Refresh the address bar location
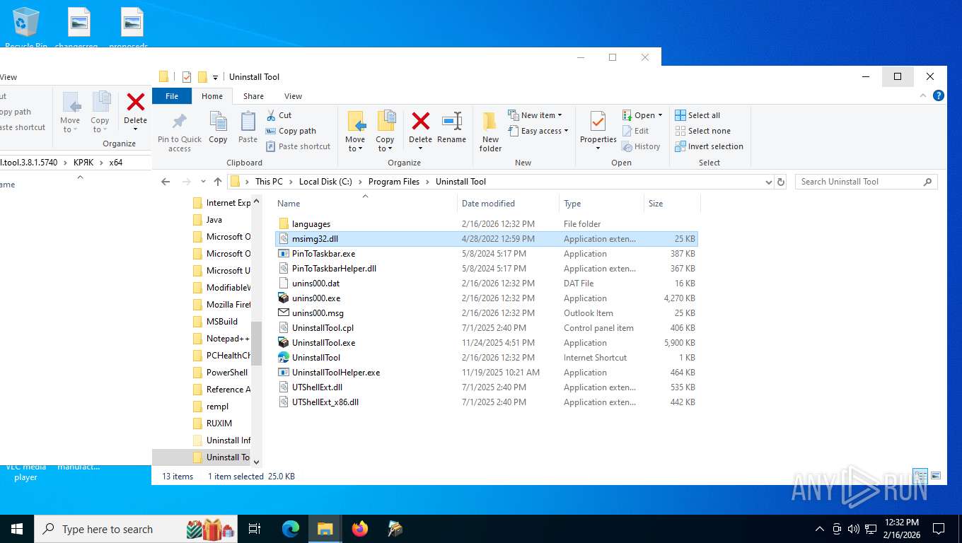Screen dimensions: 962x543 click(x=781, y=182)
